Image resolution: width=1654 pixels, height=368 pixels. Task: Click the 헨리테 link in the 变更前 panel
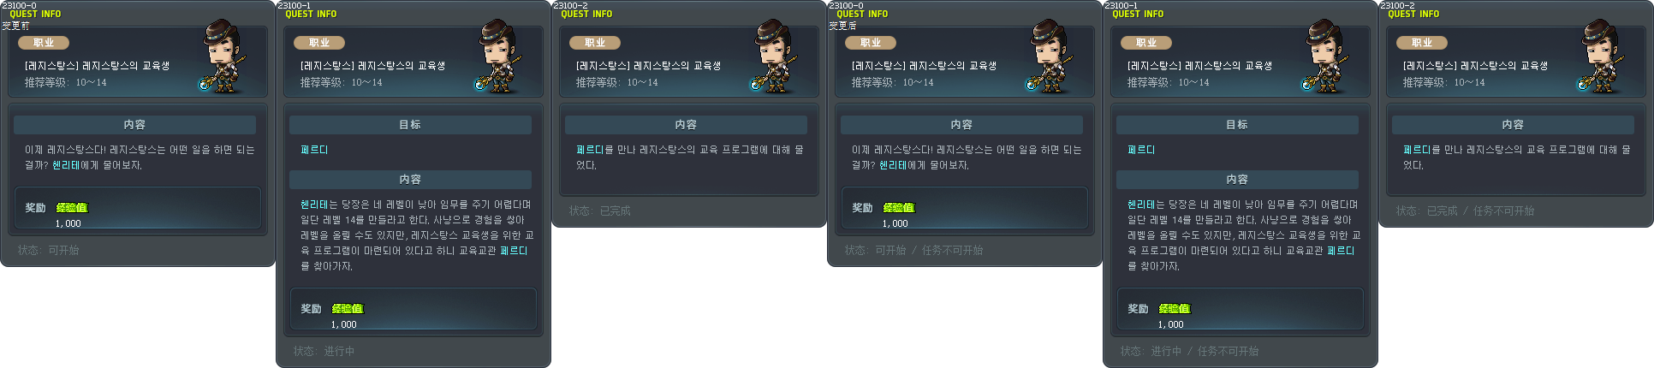click(x=66, y=165)
